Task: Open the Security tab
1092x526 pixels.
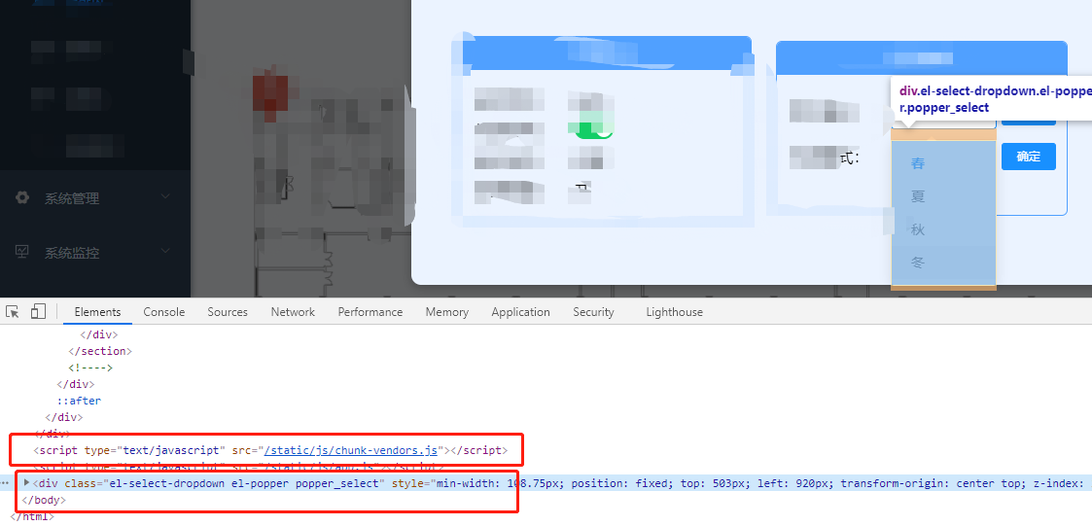Action: [x=594, y=312]
